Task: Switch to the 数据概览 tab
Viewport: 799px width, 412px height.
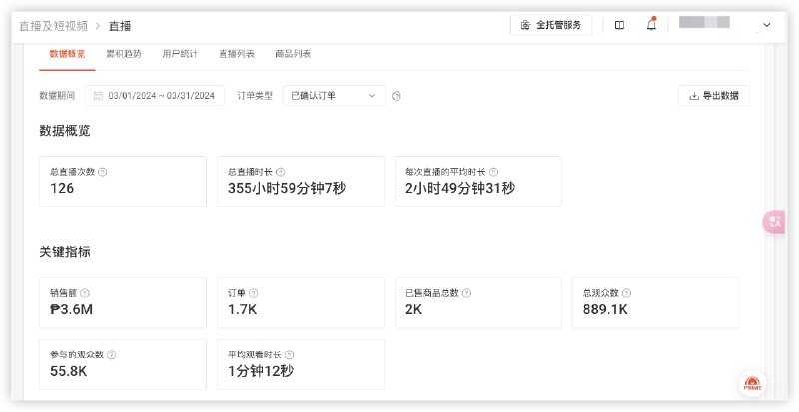Action: click(x=67, y=54)
